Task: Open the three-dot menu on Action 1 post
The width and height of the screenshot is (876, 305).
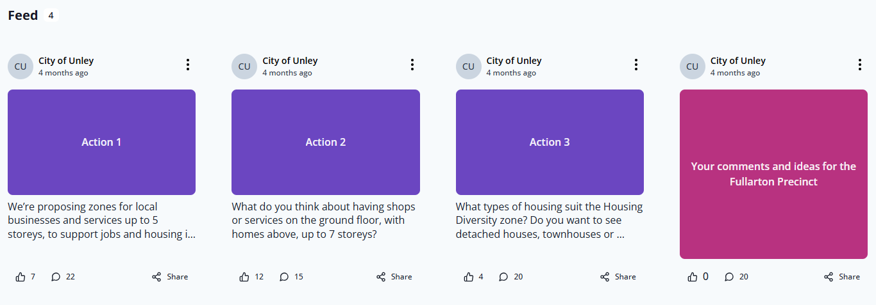Action: (188, 65)
